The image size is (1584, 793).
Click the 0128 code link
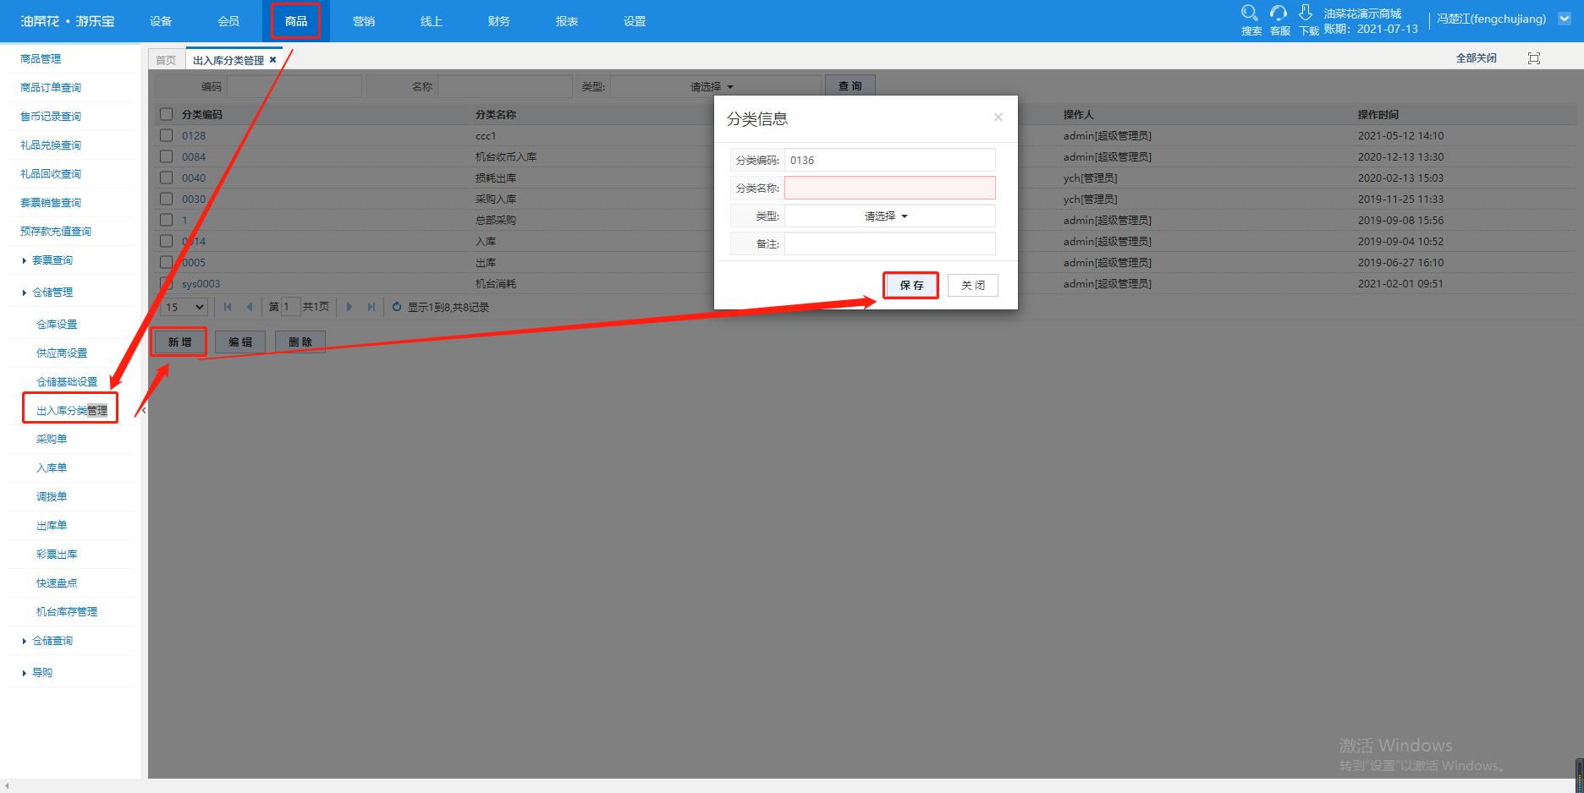(x=194, y=135)
